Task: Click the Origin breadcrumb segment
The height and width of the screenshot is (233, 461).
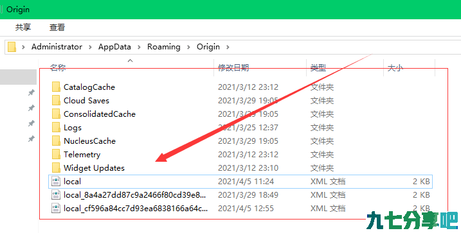Action: [x=208, y=47]
